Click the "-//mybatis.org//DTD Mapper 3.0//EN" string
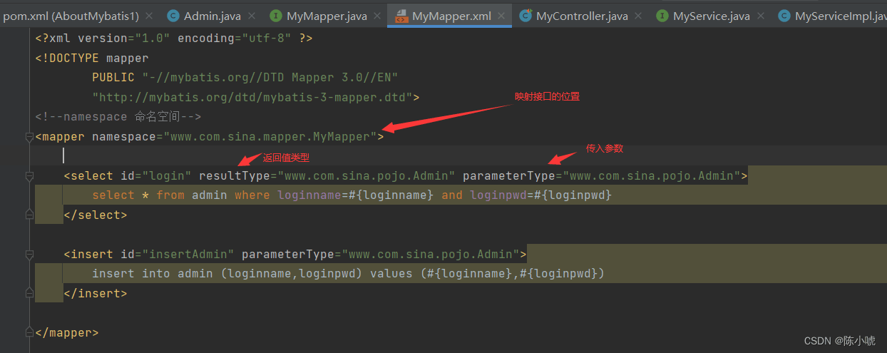 [x=270, y=77]
